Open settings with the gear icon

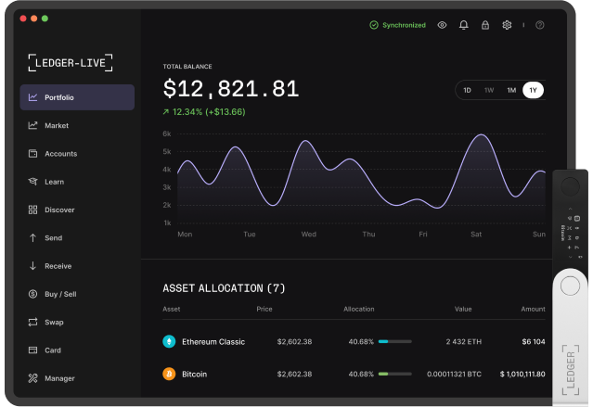click(507, 25)
